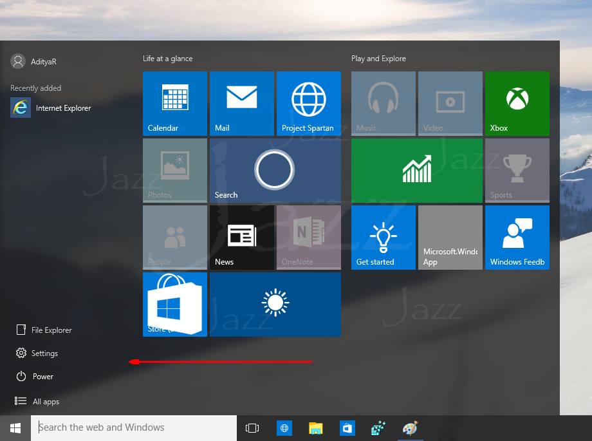Open the AdityaR user account menu
The height and width of the screenshot is (441, 592).
pos(39,62)
